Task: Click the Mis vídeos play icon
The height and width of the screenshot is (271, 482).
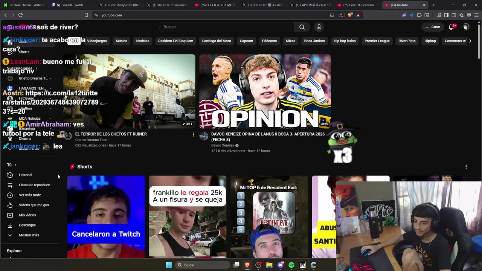Action: tap(10, 215)
